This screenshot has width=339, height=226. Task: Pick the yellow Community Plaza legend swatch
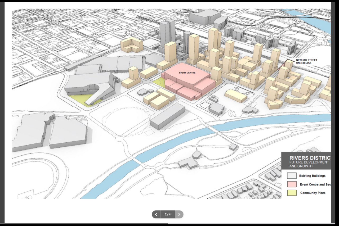292,193
